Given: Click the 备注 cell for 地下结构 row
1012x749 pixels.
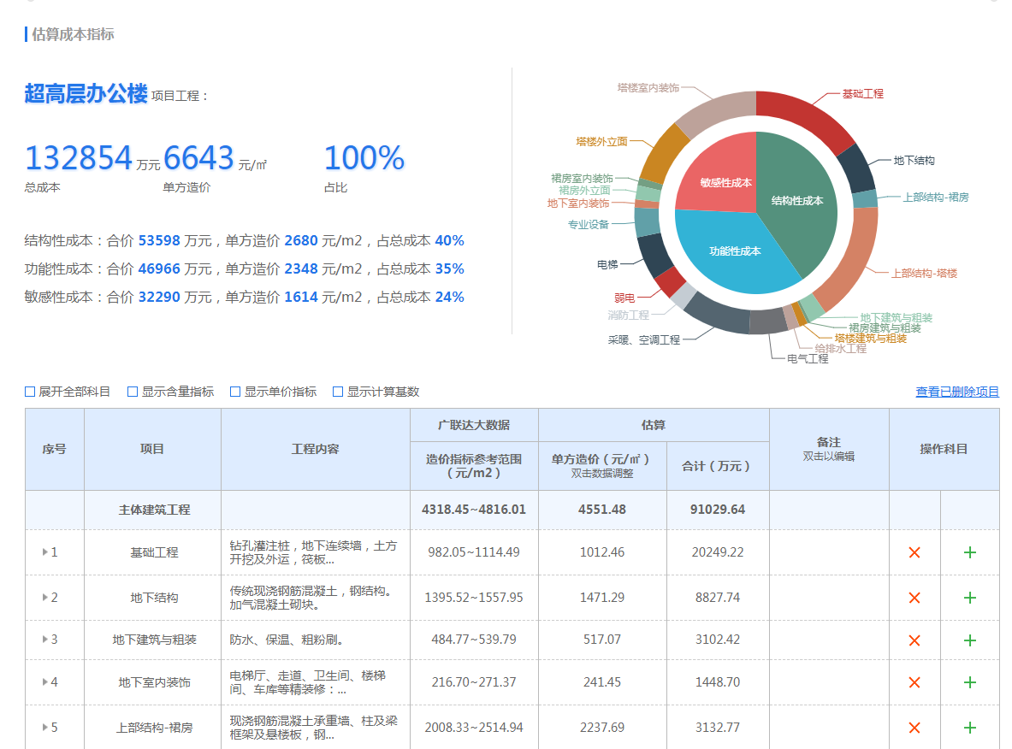Looking at the screenshot, I should pyautogui.click(x=829, y=598).
